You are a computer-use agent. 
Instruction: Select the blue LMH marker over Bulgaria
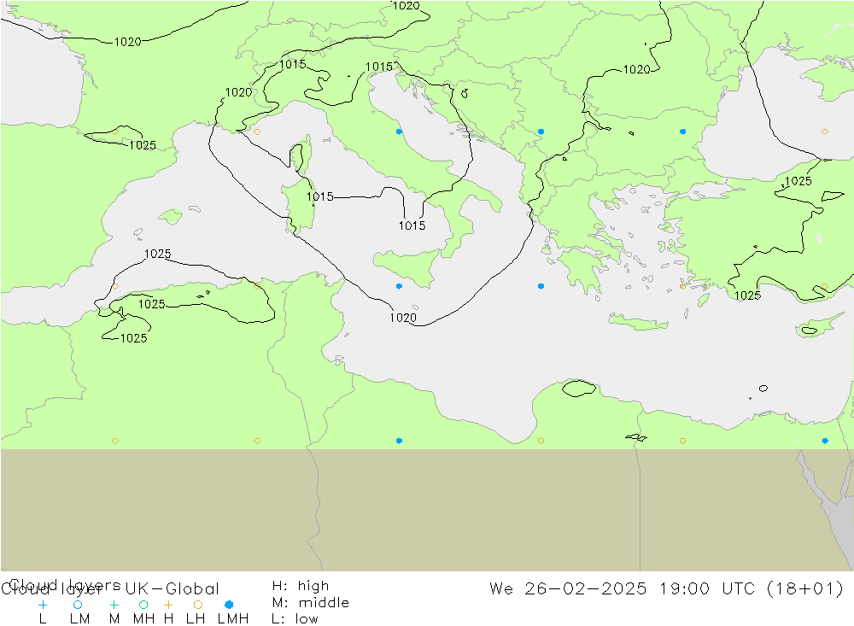tap(682, 132)
